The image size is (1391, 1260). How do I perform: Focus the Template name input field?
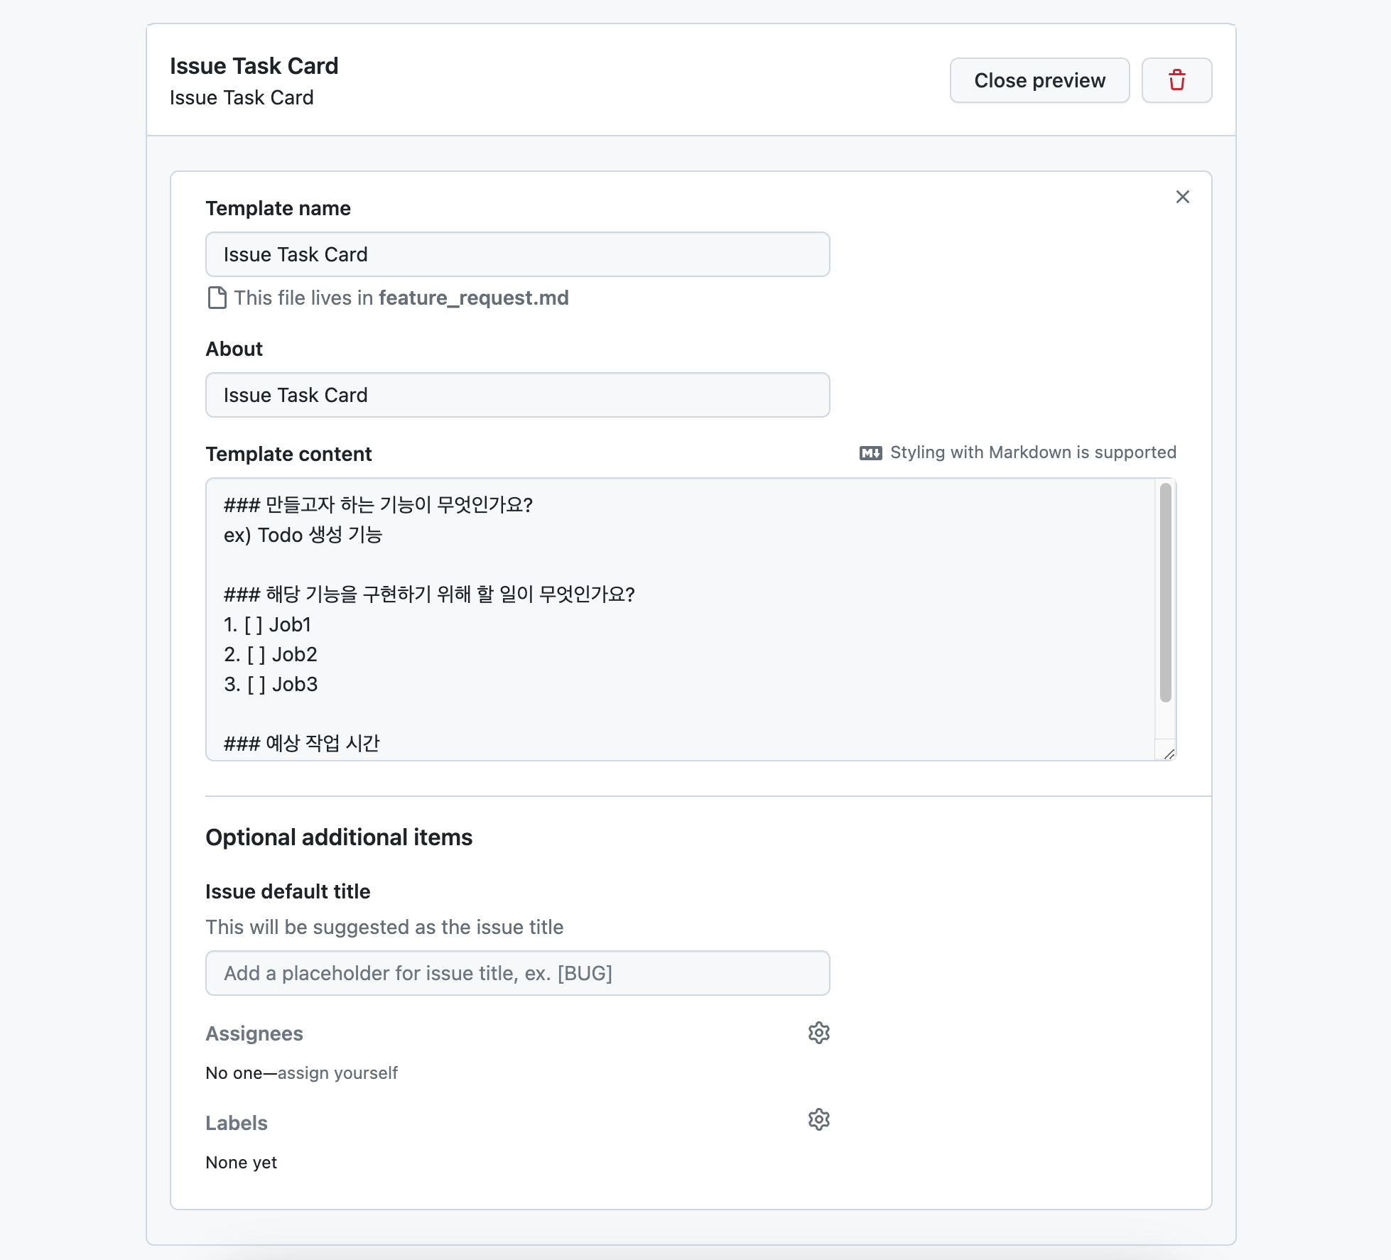[x=517, y=254]
